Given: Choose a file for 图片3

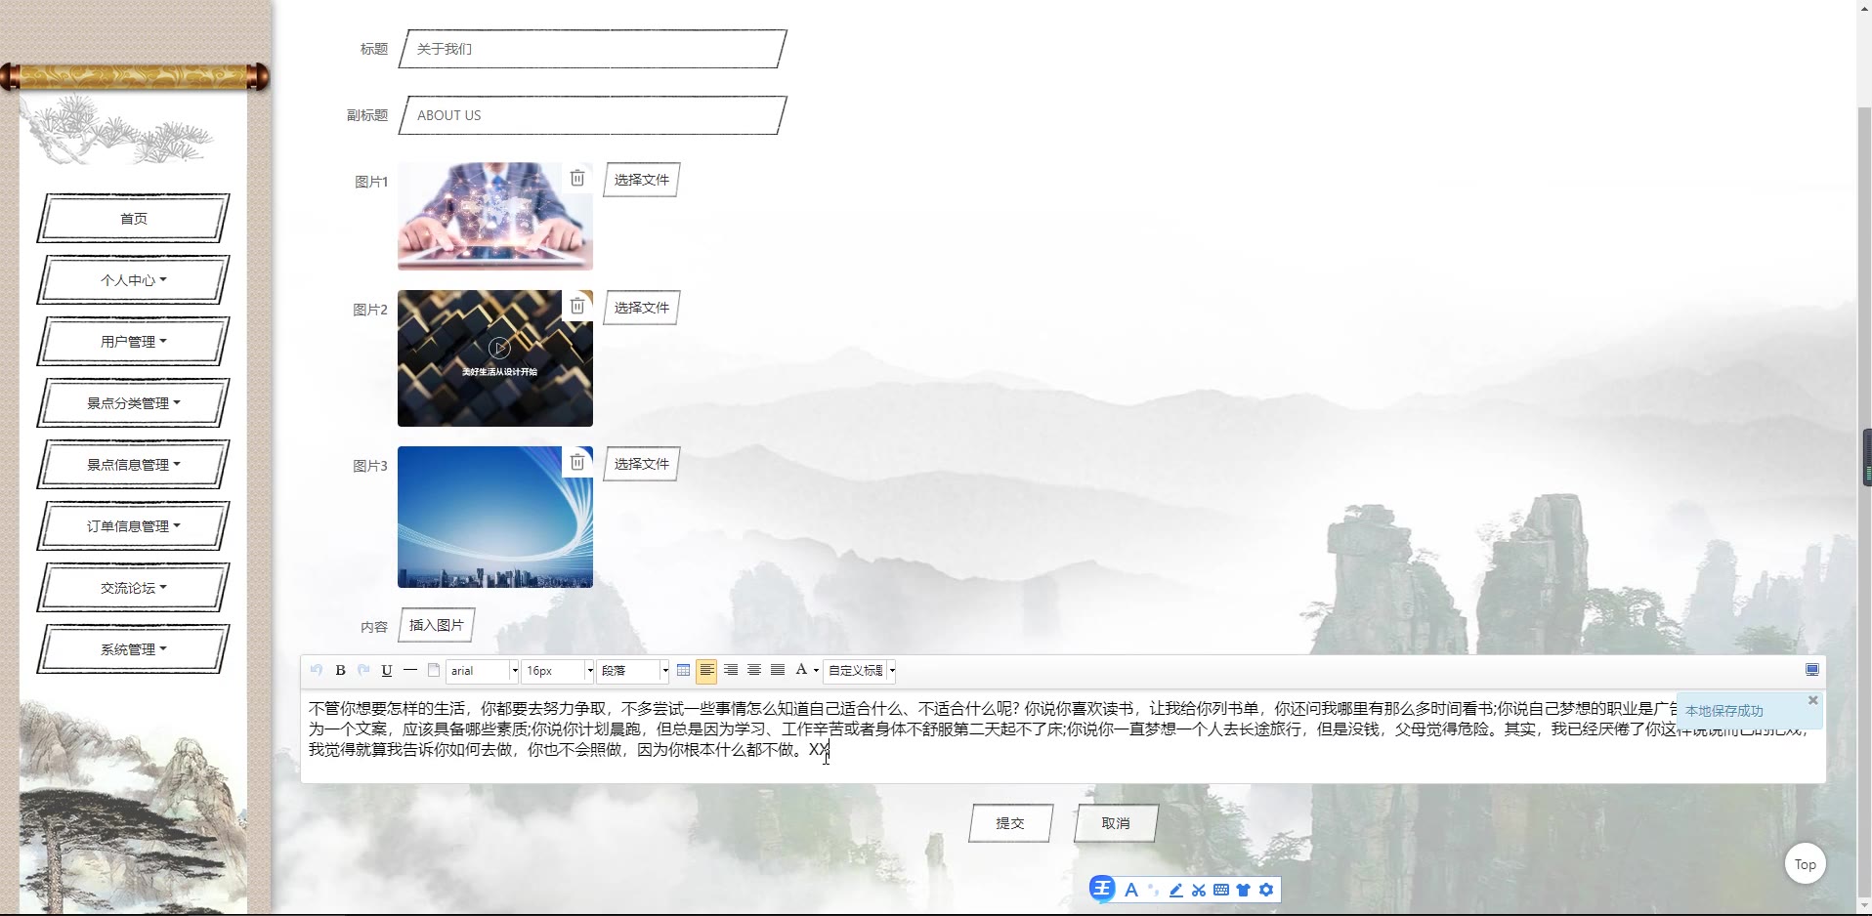Looking at the screenshot, I should pyautogui.click(x=641, y=464).
